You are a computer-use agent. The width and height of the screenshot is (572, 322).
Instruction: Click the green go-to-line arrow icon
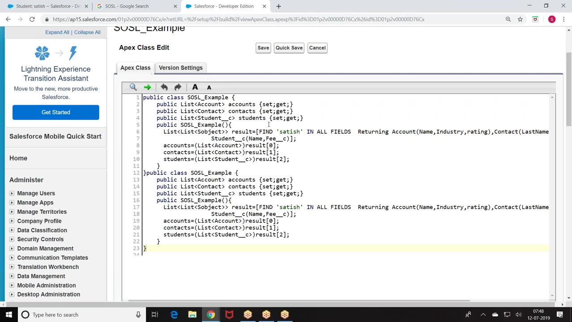(147, 87)
